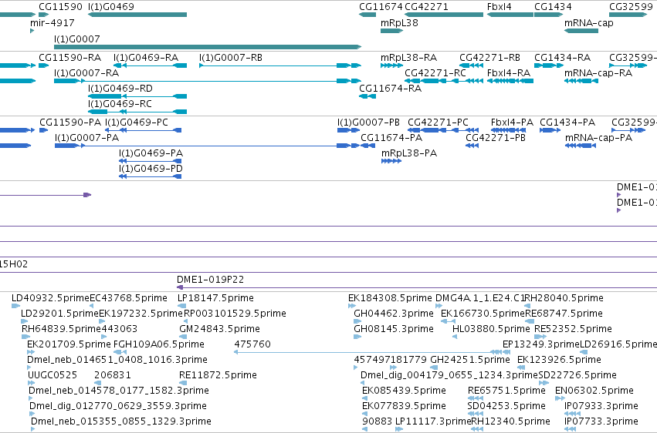Open the CG42271-PC protein label
Image resolution: width=657 pixels, height=433 pixels.
click(x=438, y=122)
